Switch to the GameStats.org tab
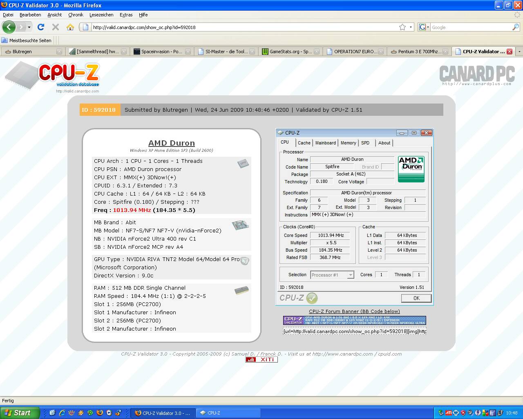This screenshot has height=419, width=523. (291, 52)
